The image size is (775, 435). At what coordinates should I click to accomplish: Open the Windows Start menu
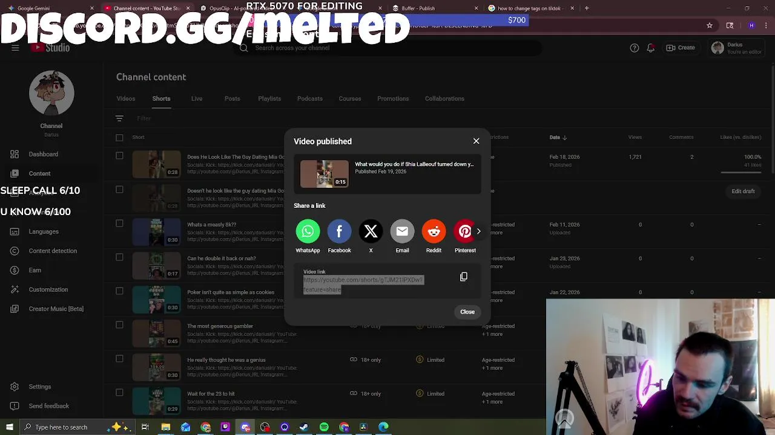tap(9, 427)
